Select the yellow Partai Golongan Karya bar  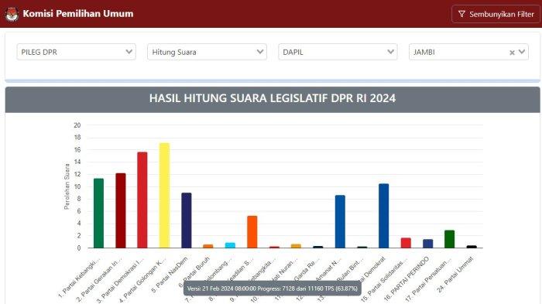(x=164, y=195)
